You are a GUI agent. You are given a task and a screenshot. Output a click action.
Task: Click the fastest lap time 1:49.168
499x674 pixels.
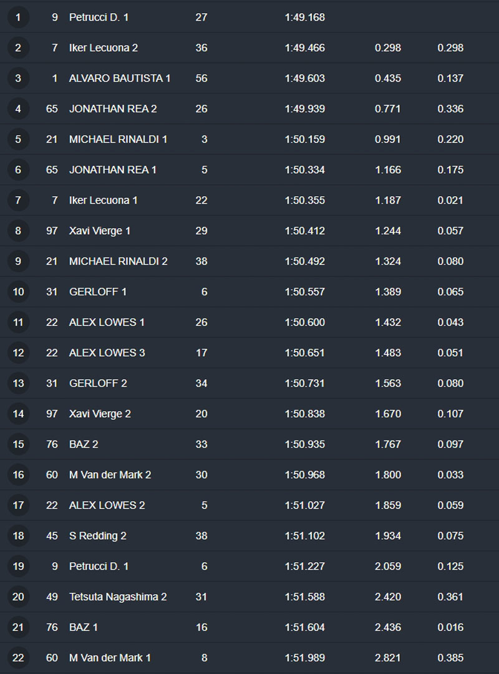305,17
